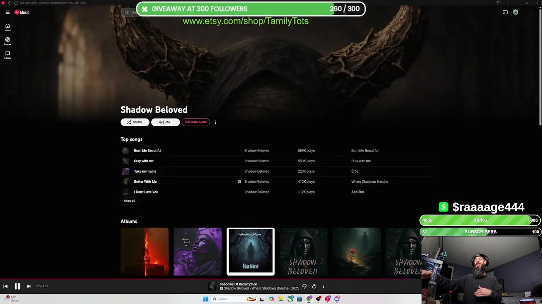Start the Shadow Beloved Mix
Screen dimensions: 542x304
point(165,122)
